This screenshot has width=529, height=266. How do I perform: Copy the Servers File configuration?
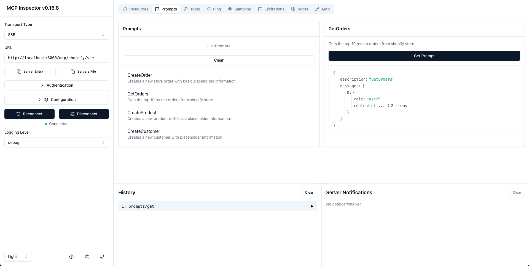point(83,72)
